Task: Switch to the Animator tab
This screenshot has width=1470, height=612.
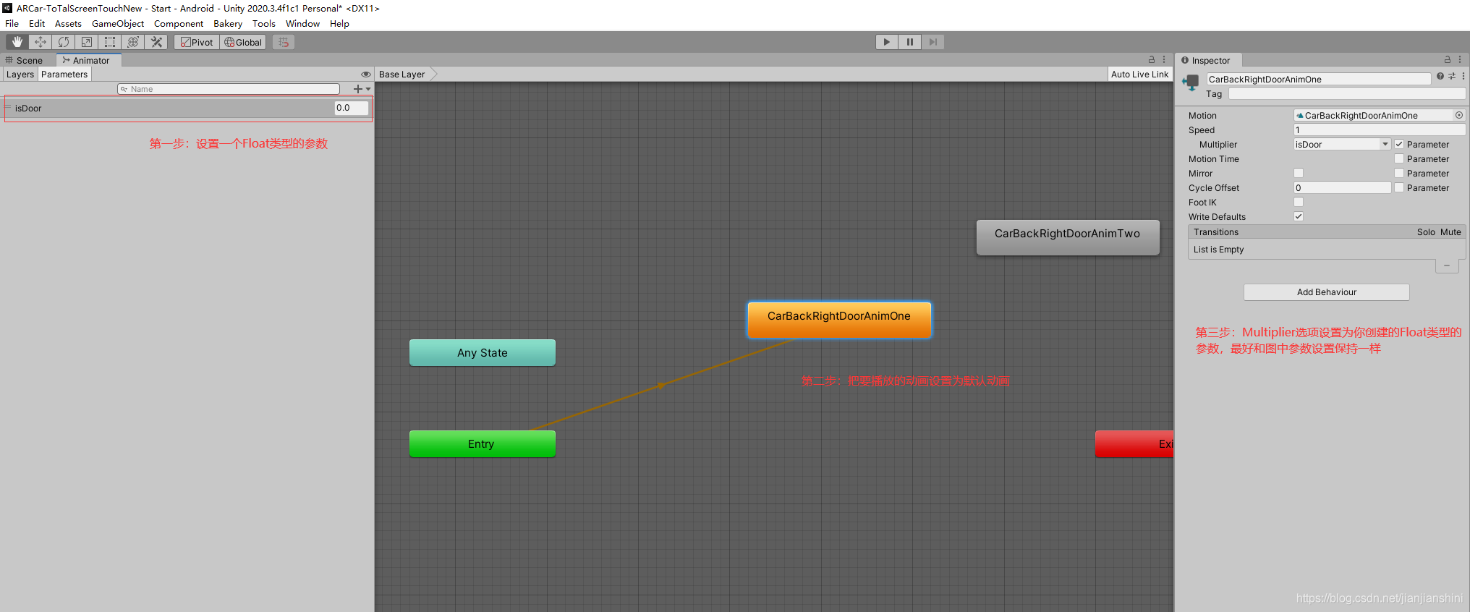Action: [x=88, y=60]
